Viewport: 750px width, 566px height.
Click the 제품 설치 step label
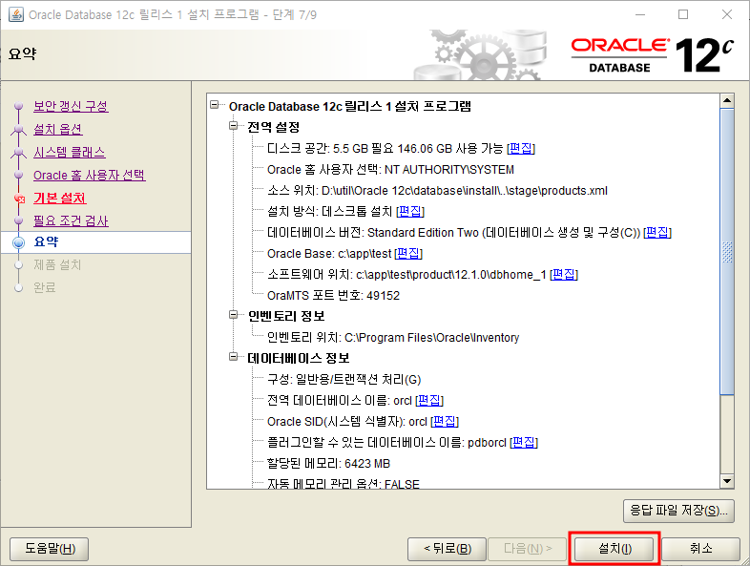click(57, 264)
